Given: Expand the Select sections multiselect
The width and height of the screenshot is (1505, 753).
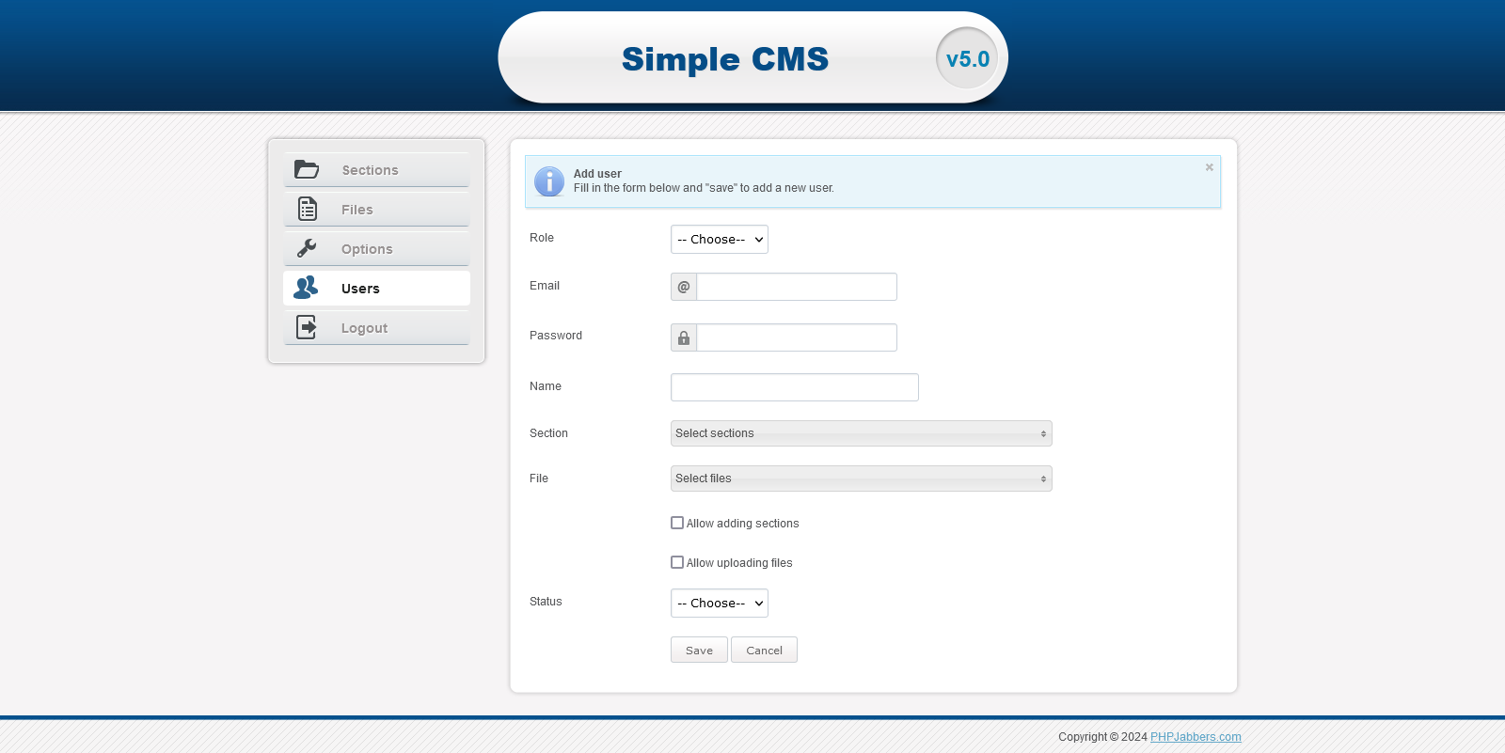Looking at the screenshot, I should tap(861, 433).
